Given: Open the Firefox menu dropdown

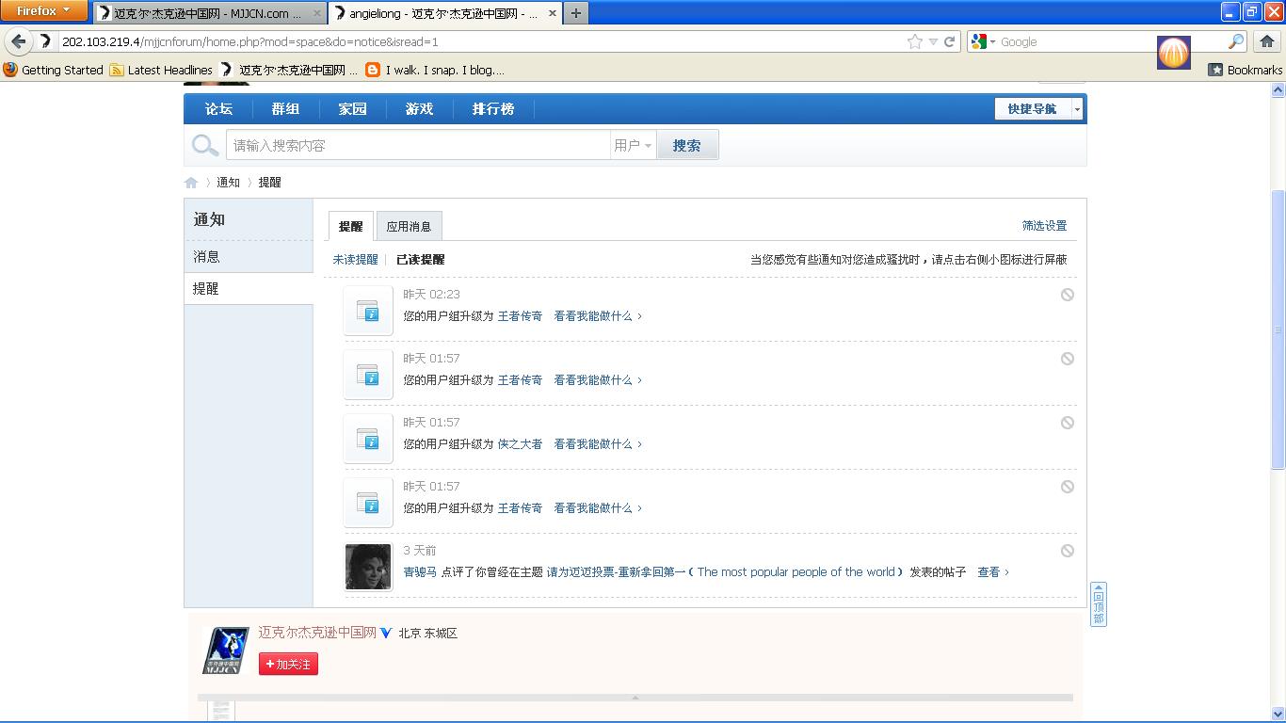Looking at the screenshot, I should [x=43, y=11].
